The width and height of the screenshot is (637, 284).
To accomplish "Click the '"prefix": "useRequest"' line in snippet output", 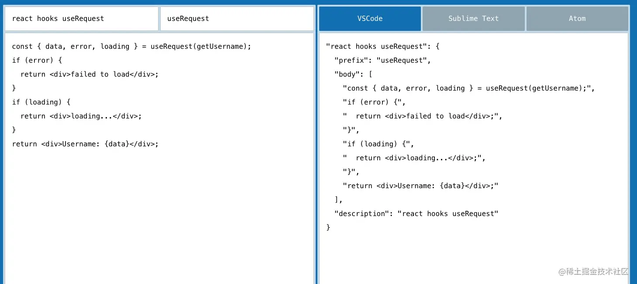I will pyautogui.click(x=382, y=61).
